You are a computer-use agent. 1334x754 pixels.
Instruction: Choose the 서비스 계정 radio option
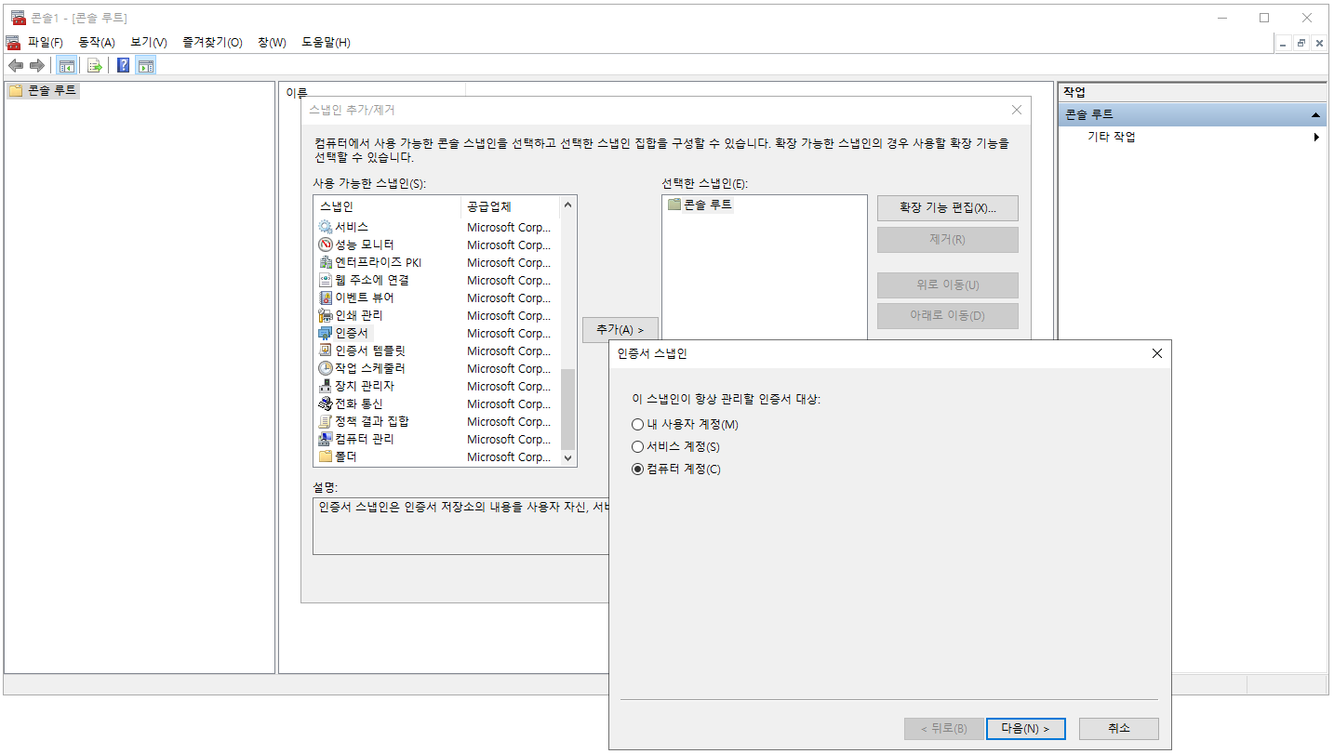pyautogui.click(x=637, y=446)
